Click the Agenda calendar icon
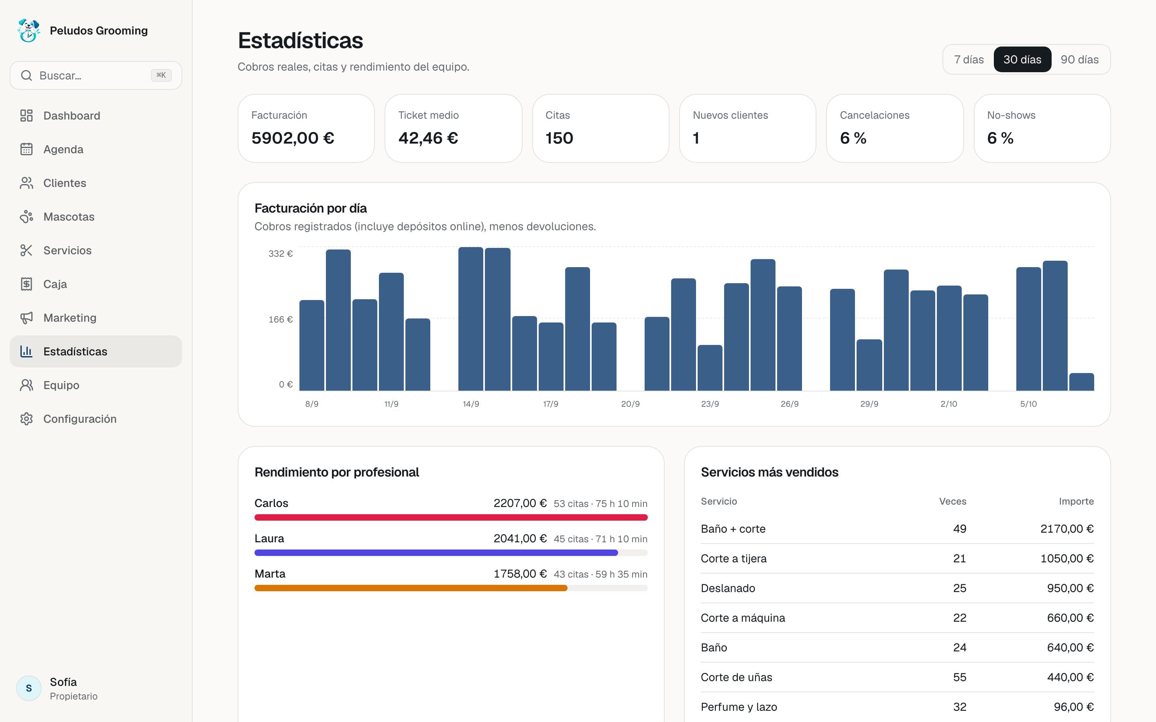The height and width of the screenshot is (722, 1156). click(x=26, y=149)
